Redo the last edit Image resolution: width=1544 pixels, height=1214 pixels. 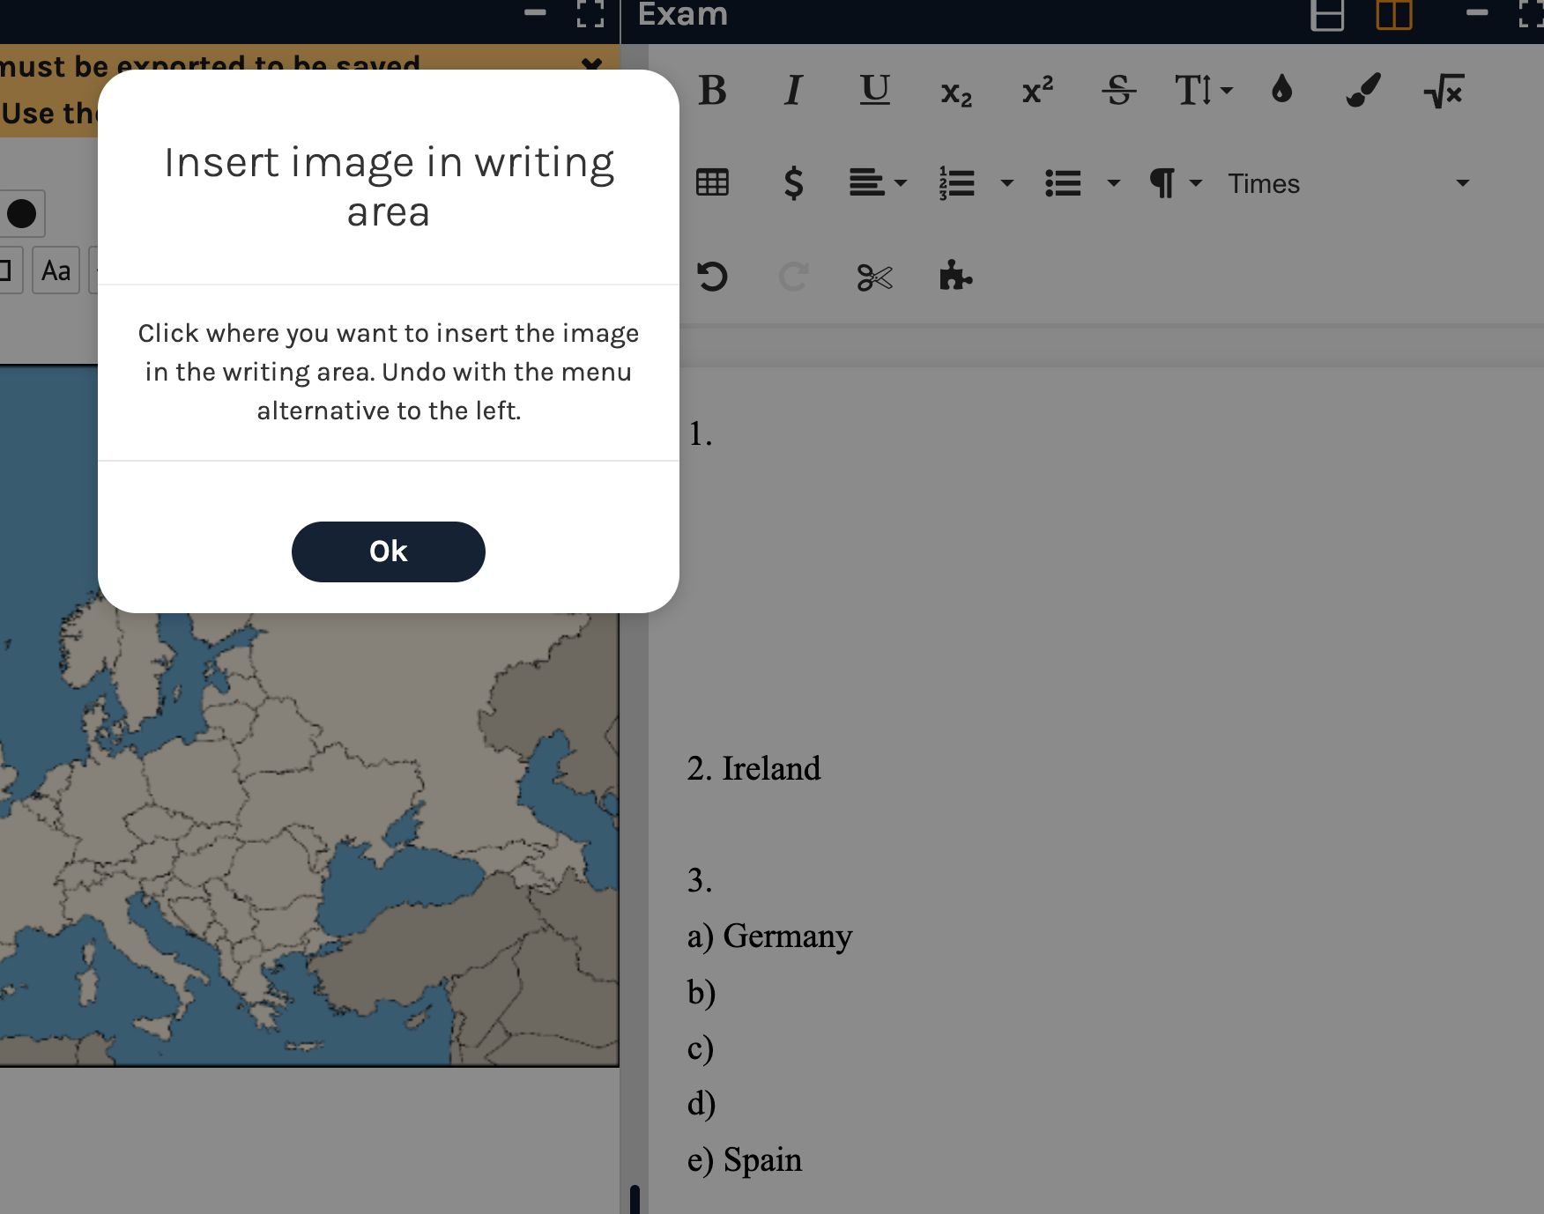coord(793,277)
